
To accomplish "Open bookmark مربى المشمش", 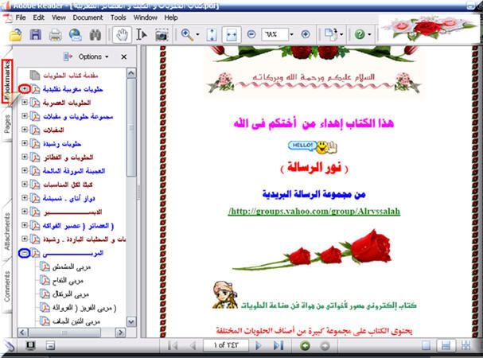I will tap(72, 267).
